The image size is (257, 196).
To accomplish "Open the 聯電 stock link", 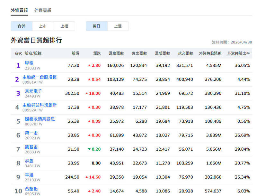I will tap(29, 63).
